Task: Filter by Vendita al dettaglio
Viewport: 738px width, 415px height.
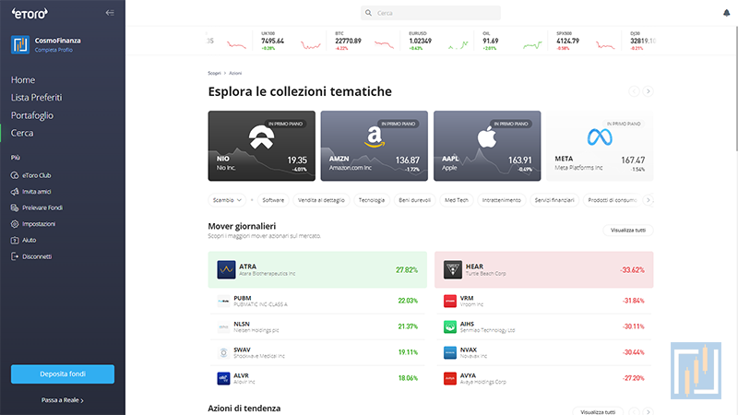Action: (x=321, y=200)
